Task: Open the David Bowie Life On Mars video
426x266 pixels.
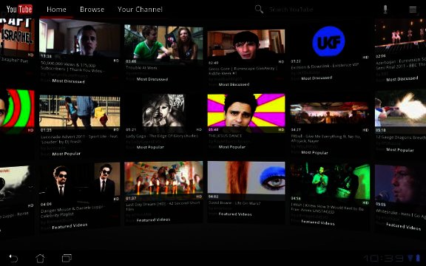Action: tap(246, 178)
